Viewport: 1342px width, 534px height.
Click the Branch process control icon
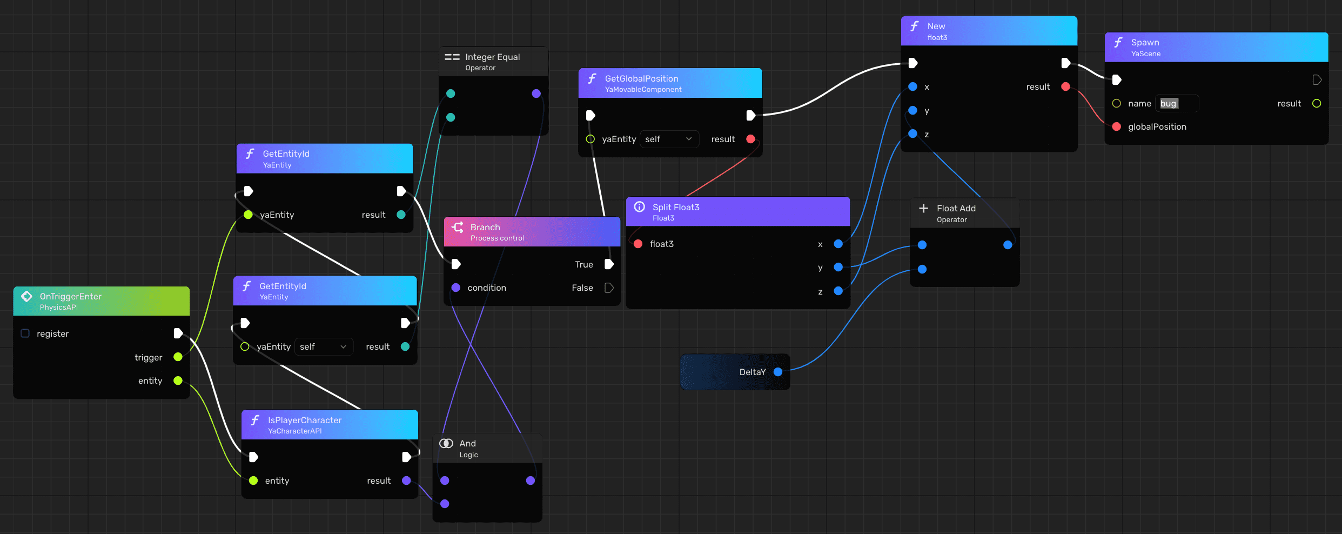(x=458, y=228)
